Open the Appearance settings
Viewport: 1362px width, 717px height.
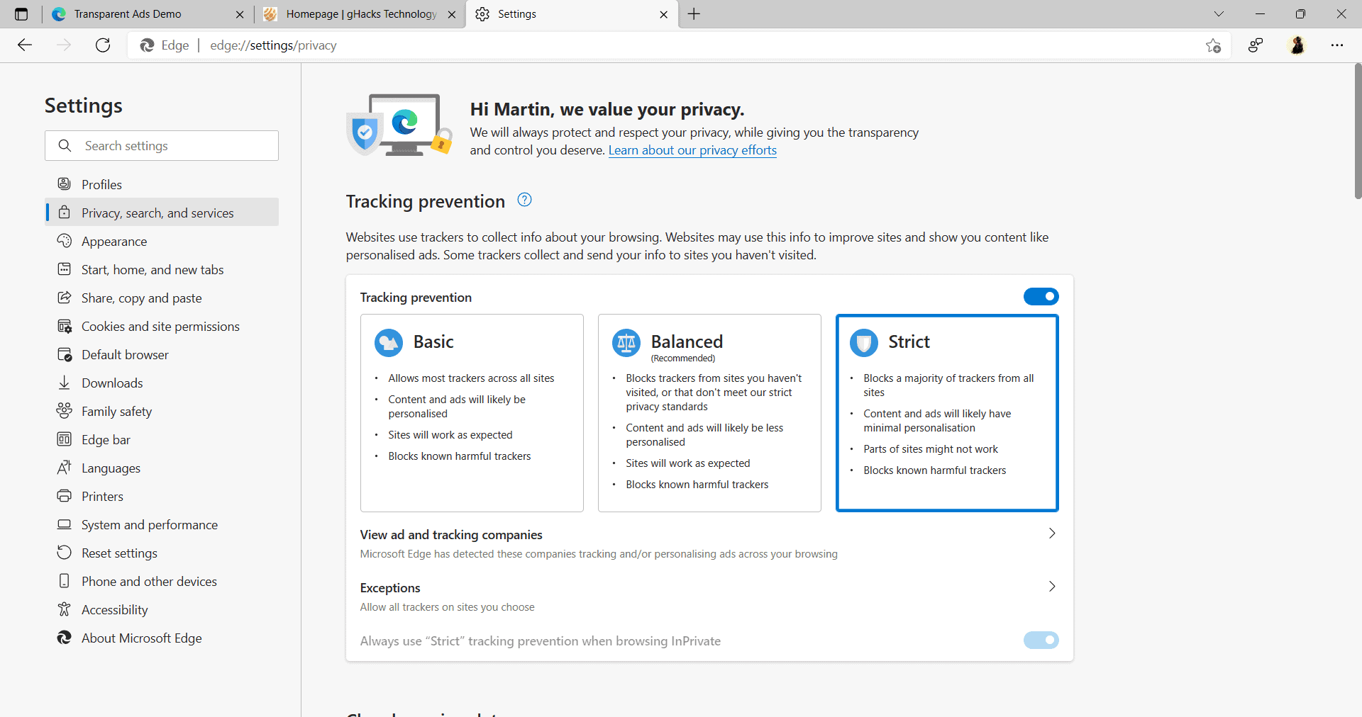click(114, 241)
